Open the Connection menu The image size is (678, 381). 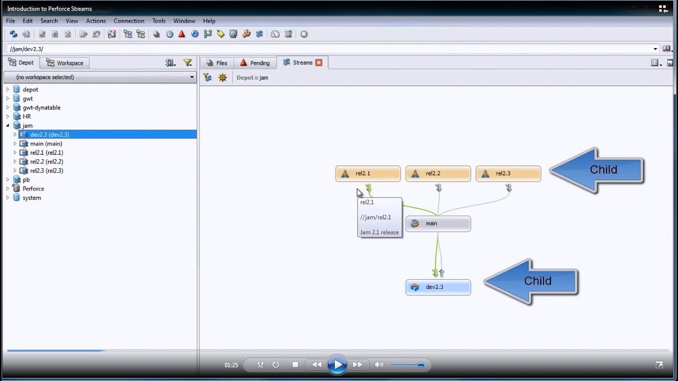[x=129, y=21]
